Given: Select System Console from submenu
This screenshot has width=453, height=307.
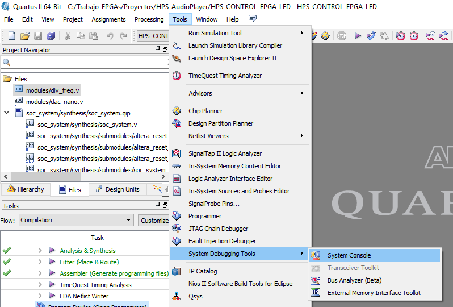Looking at the screenshot, I should 375,255.
